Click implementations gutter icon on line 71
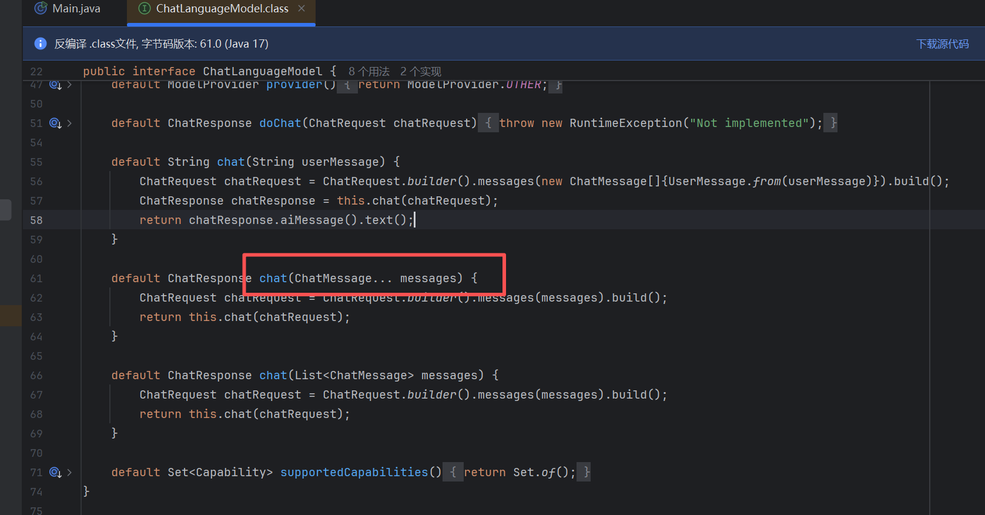The image size is (985, 515). pyautogui.click(x=55, y=472)
